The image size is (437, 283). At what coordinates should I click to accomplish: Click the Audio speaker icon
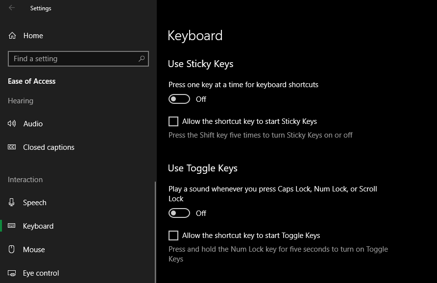[11, 123]
